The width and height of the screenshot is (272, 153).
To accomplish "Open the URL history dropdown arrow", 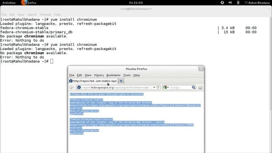I will (154, 88).
